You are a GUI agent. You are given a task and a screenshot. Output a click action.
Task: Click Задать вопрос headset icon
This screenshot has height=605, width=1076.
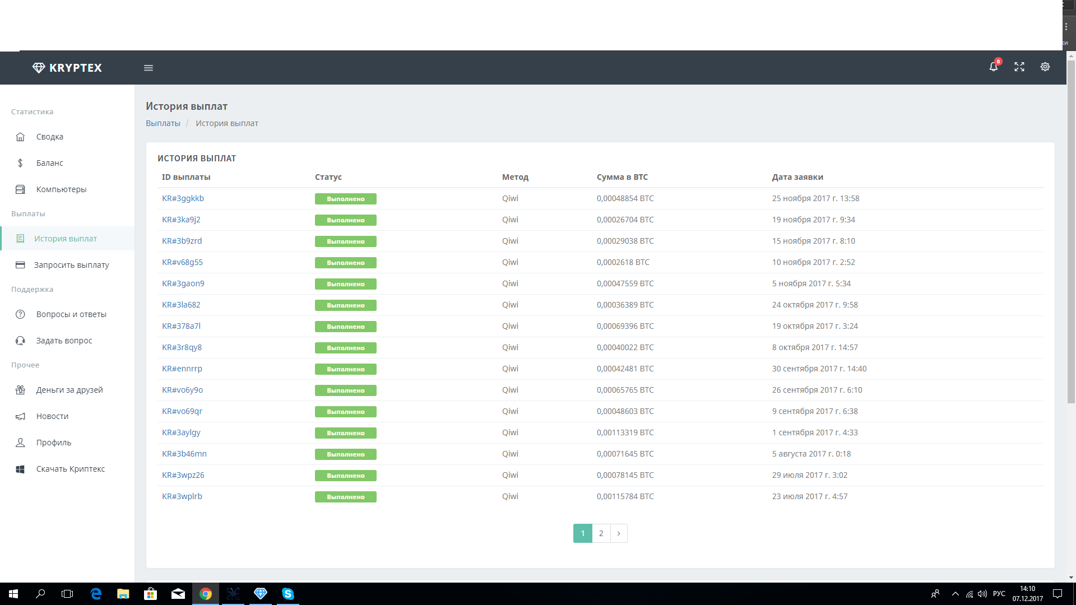[21, 341]
